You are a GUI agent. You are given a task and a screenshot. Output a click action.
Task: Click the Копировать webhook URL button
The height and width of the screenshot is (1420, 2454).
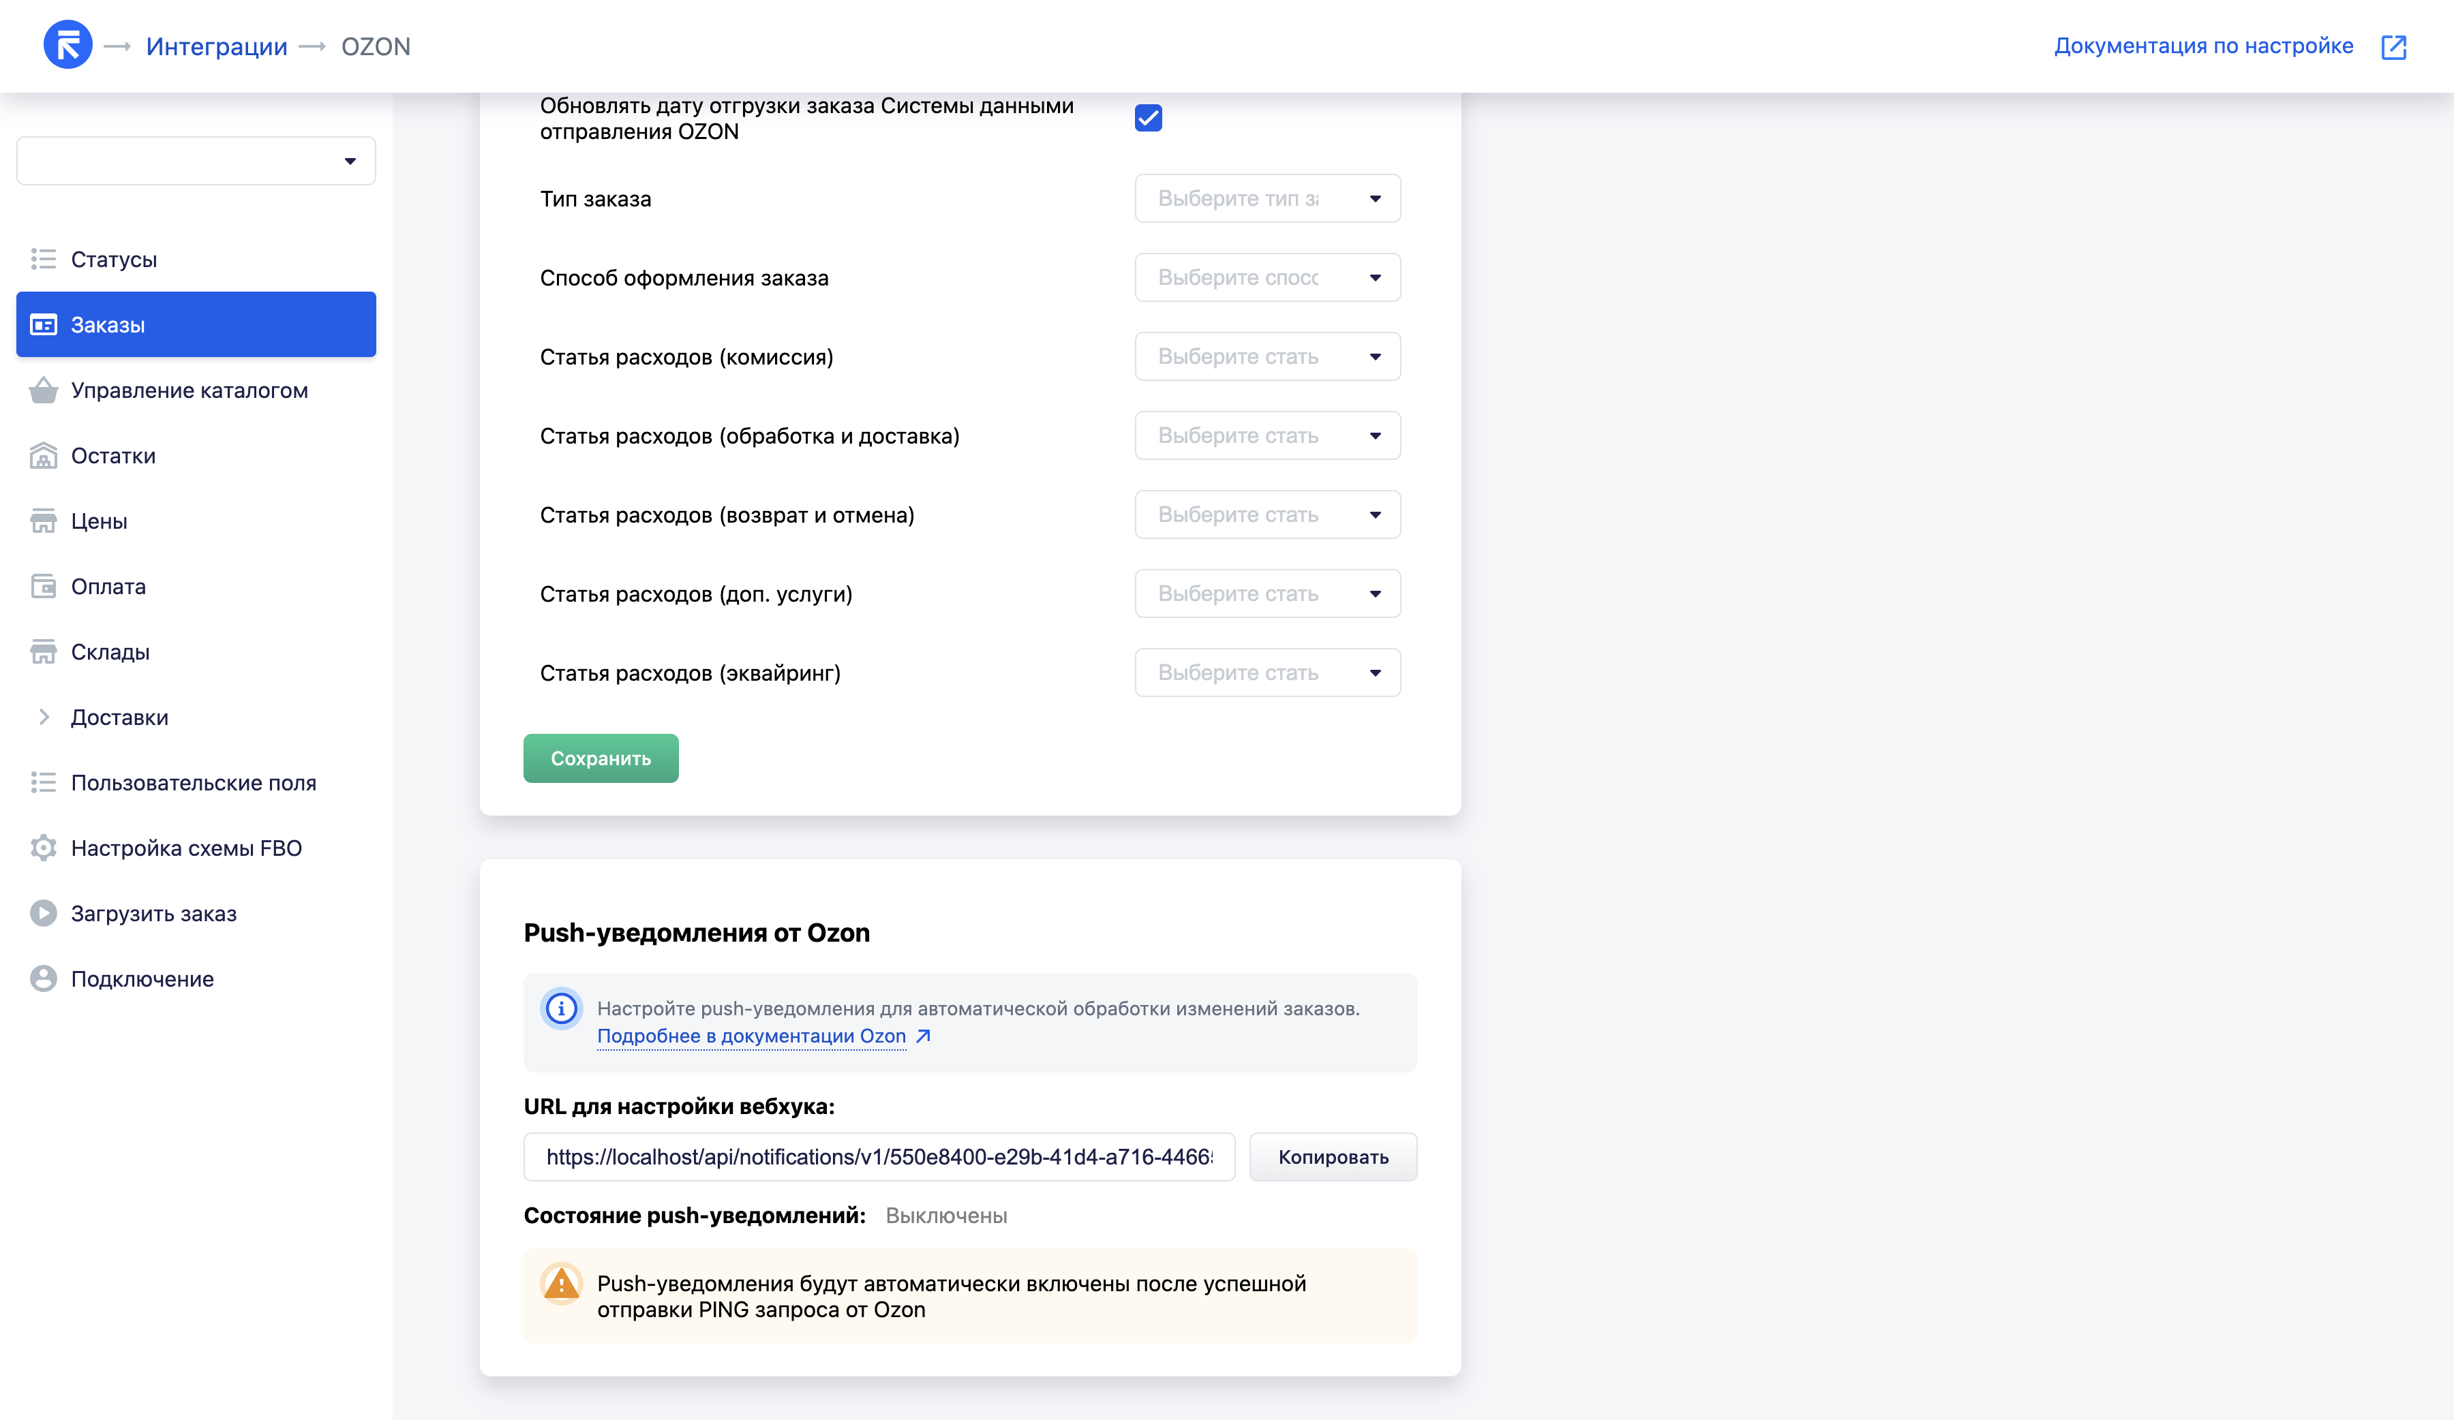(1332, 1156)
